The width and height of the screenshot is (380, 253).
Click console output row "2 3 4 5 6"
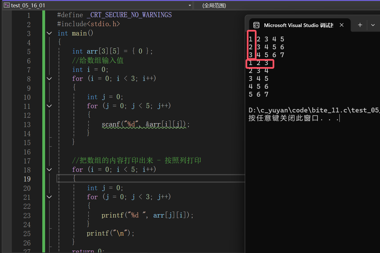point(266,47)
